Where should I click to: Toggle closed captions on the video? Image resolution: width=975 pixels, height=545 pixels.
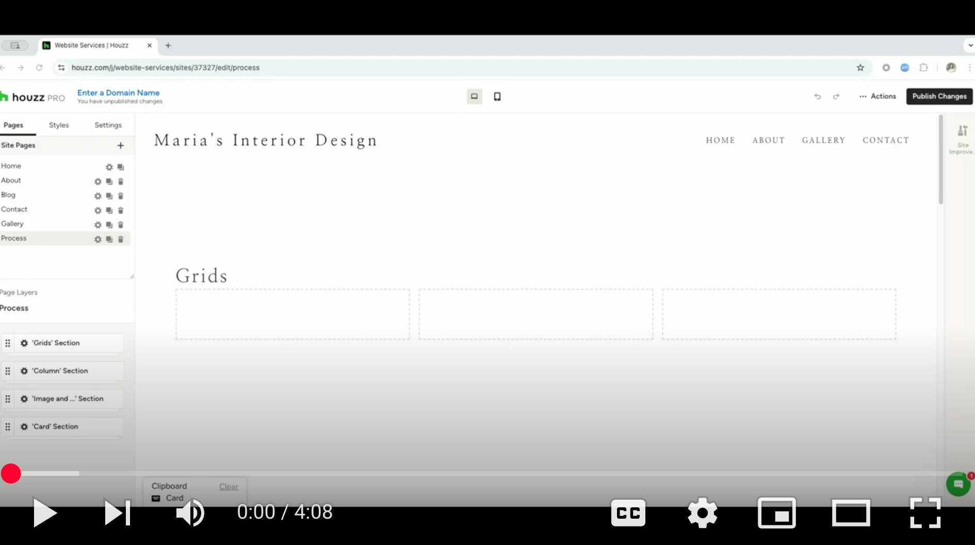628,512
